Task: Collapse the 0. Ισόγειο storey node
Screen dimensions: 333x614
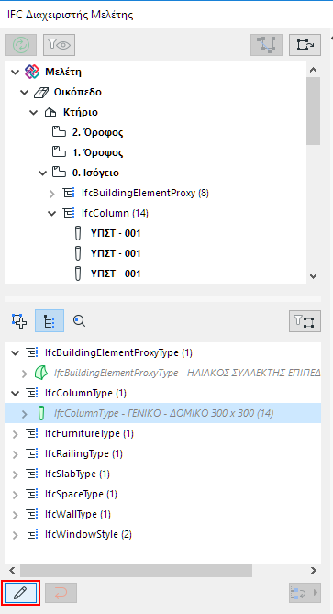Action: [43, 173]
